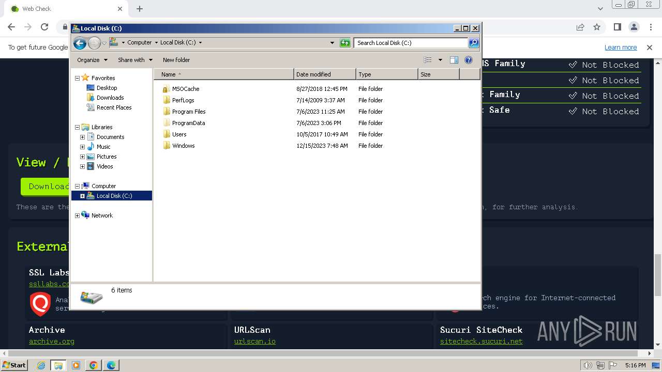662x372 pixels.
Task: Select the Pictures library
Action: click(x=107, y=157)
